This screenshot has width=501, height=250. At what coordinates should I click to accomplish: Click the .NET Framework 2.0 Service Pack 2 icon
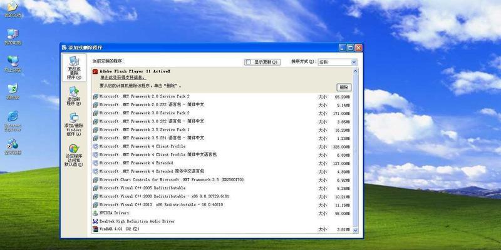[x=95, y=96]
